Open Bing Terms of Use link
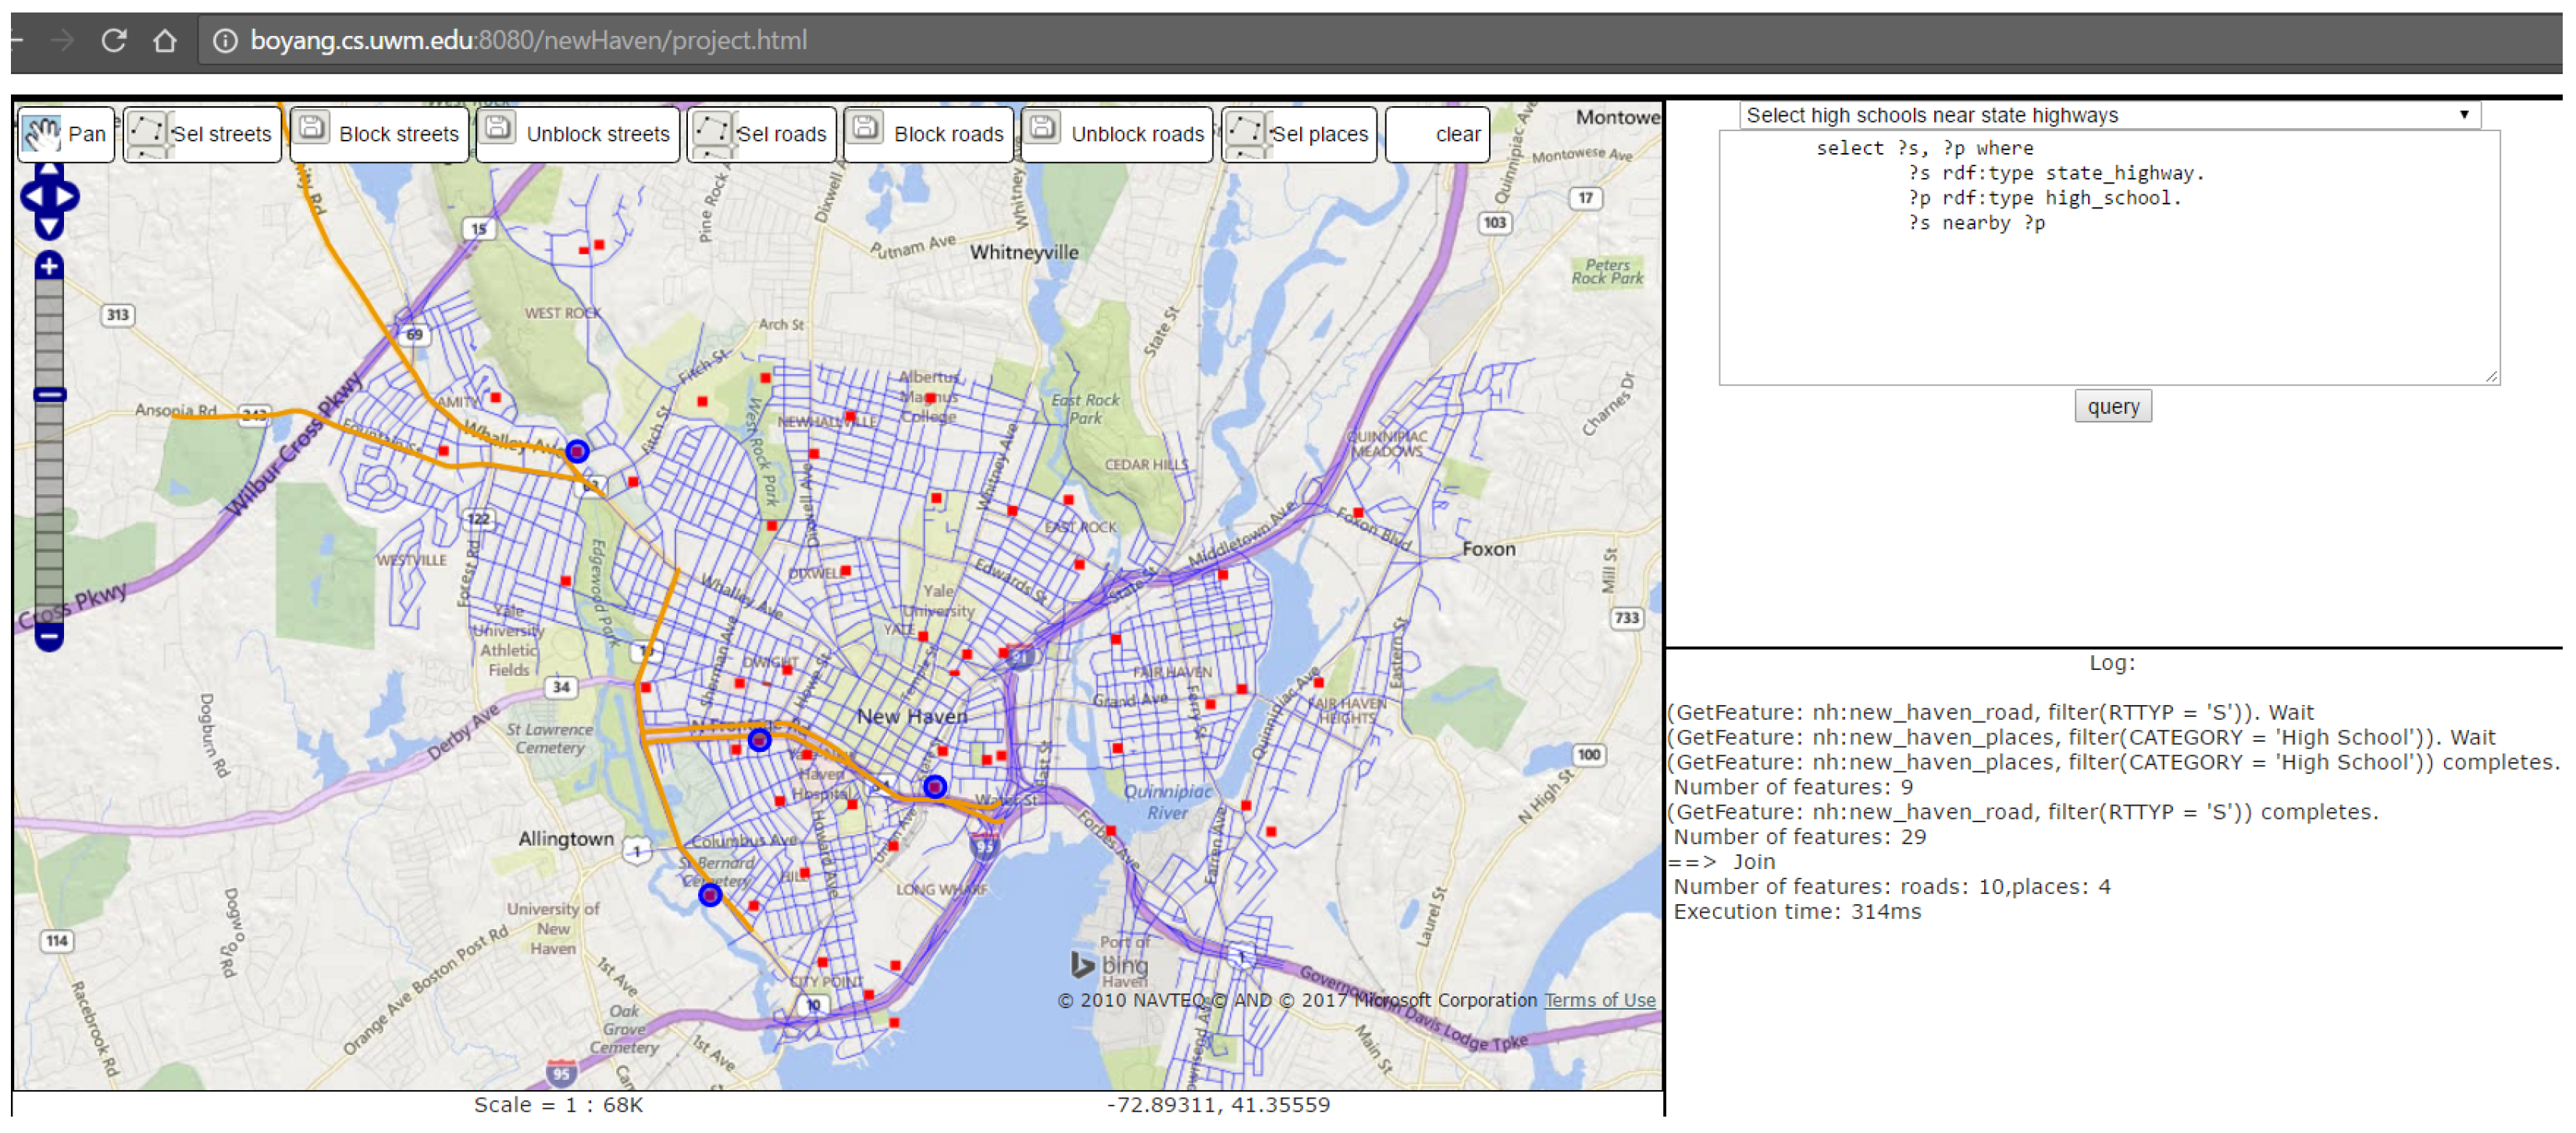Image resolution: width=2576 pixels, height=1133 pixels. click(x=1599, y=1000)
